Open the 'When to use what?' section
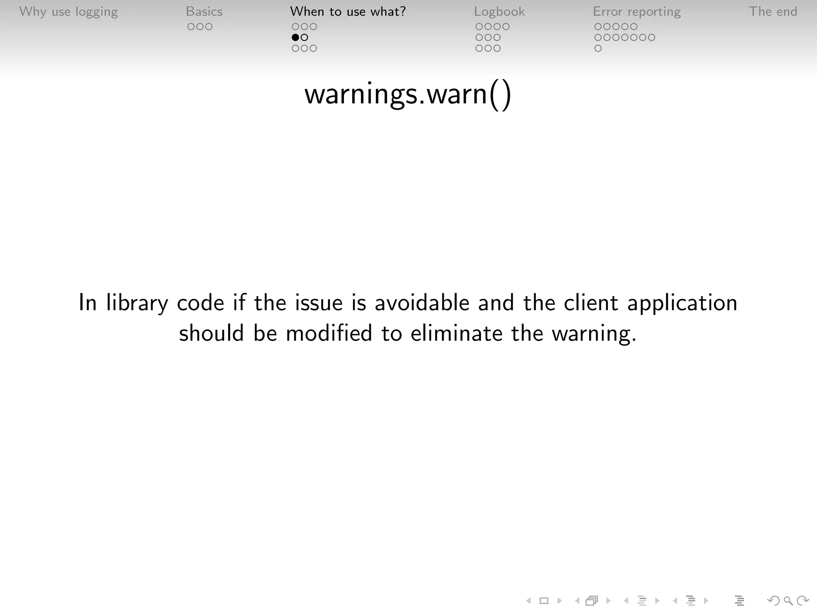The width and height of the screenshot is (817, 613). pyautogui.click(x=348, y=12)
